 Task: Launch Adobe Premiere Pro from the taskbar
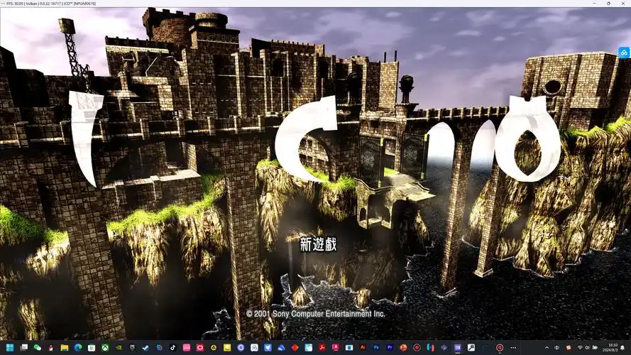(390, 347)
